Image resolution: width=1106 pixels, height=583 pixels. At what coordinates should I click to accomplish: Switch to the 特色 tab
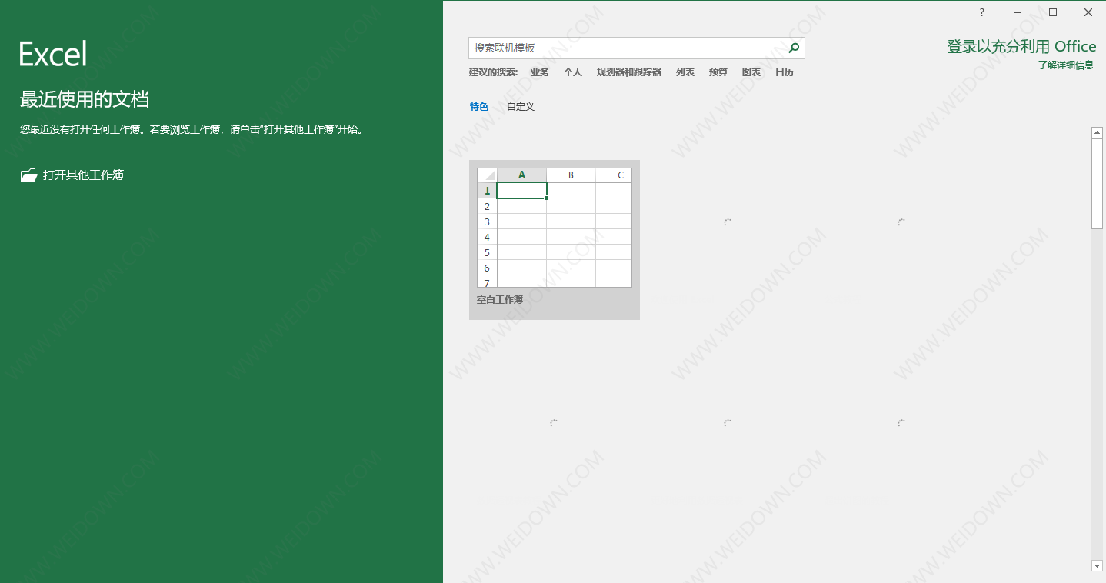coord(479,107)
